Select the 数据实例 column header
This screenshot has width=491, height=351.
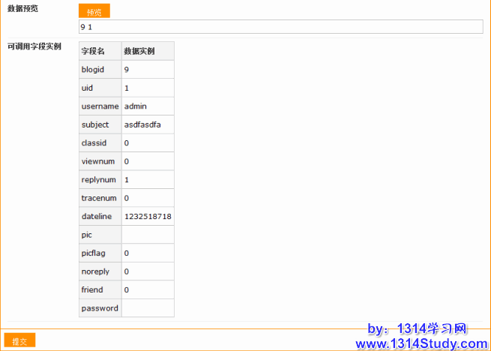tap(148, 51)
